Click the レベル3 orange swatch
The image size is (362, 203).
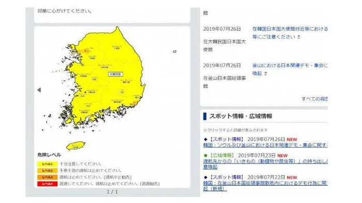click(48, 177)
